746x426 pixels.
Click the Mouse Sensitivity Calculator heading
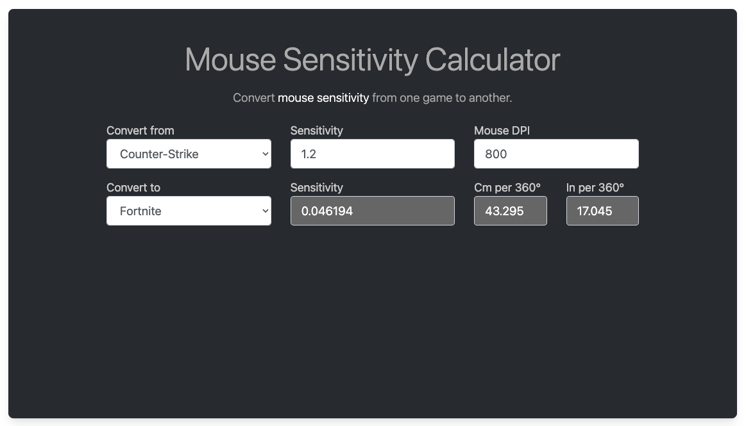[372, 60]
